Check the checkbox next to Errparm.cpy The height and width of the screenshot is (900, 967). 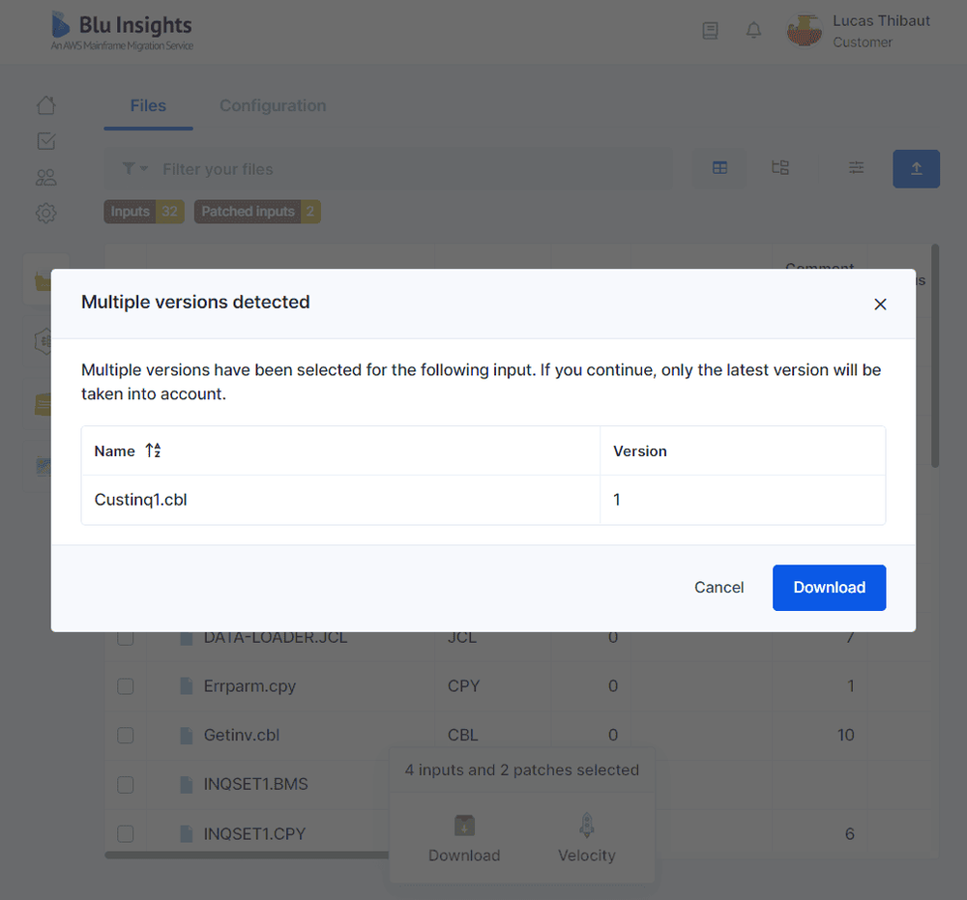[125, 686]
